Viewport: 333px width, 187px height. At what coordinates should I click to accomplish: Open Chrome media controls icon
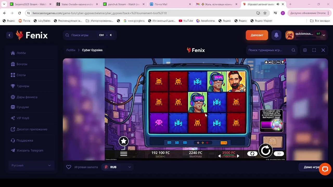[x=275, y=13]
